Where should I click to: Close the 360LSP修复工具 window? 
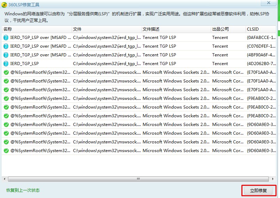(269, 3)
